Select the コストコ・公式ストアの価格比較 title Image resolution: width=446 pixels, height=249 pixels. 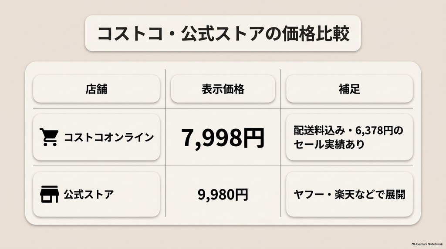pos(223,34)
